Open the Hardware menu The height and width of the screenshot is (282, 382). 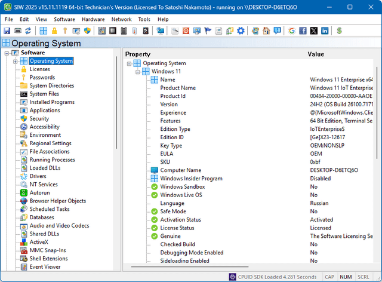pyautogui.click(x=93, y=19)
